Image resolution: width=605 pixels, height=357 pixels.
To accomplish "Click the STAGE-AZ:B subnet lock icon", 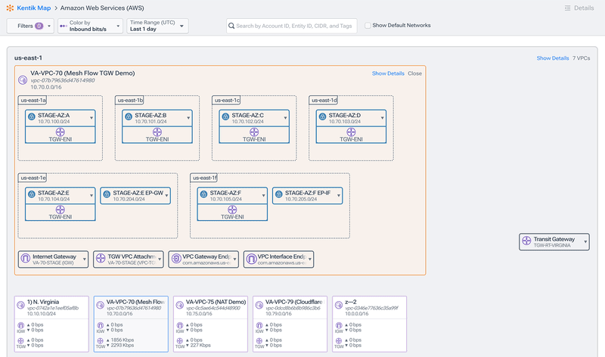I will [x=129, y=116].
